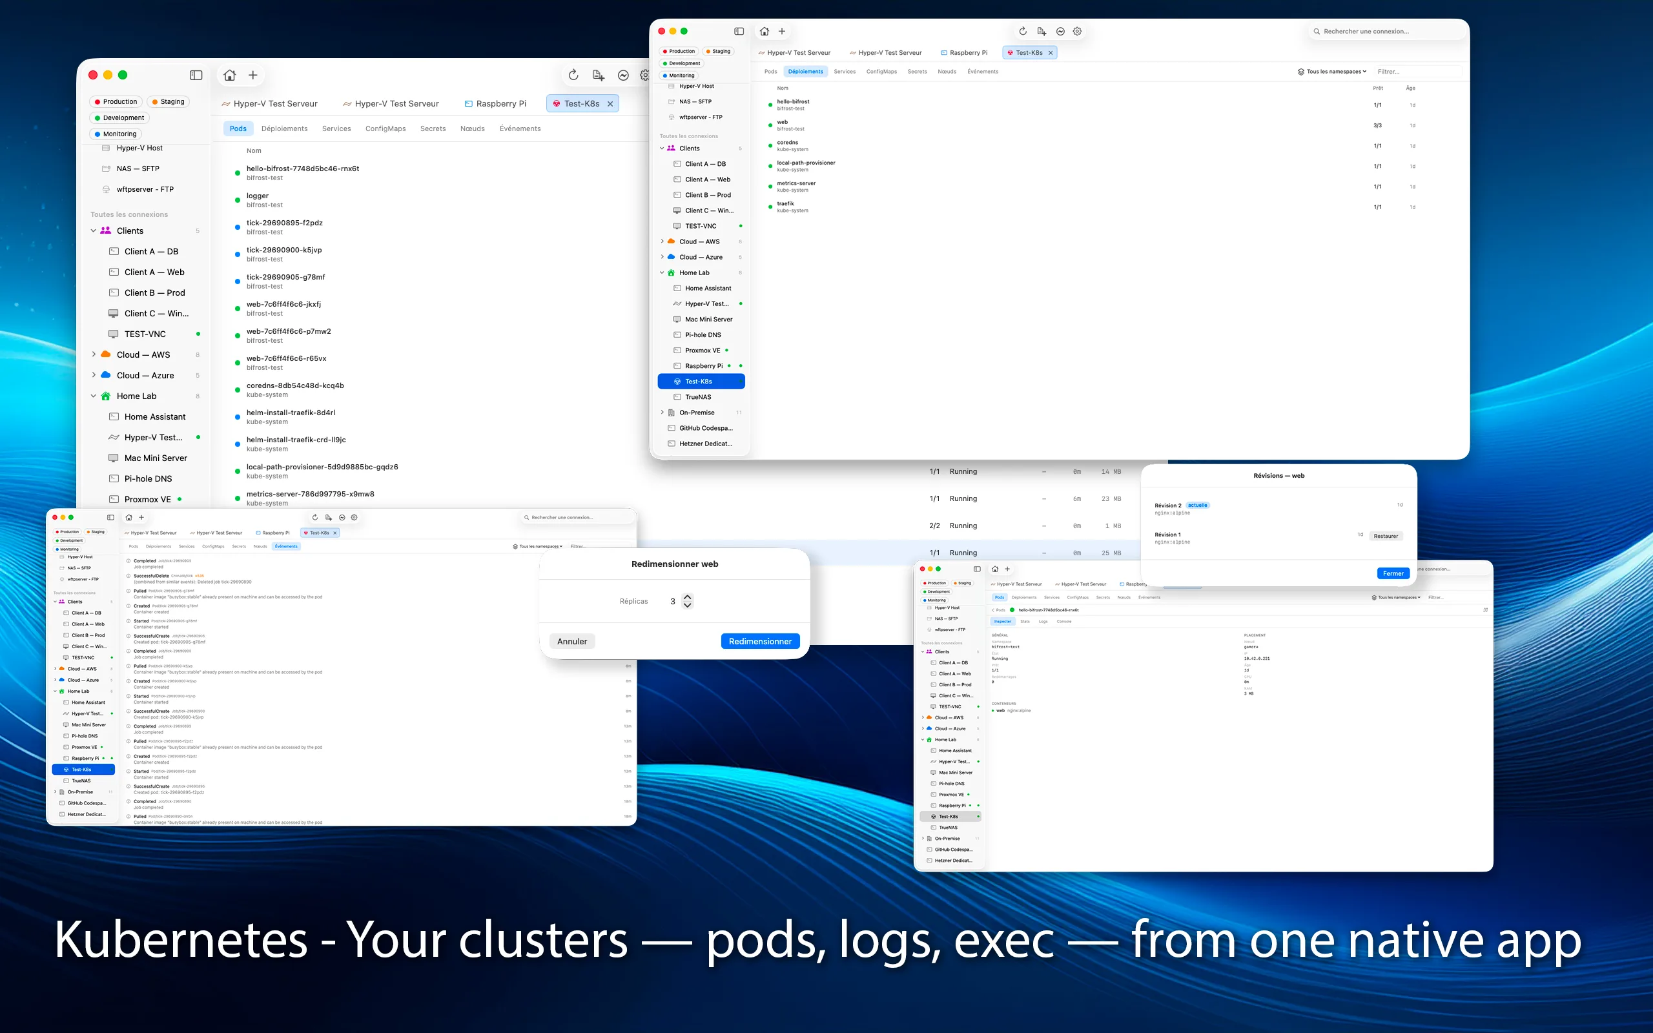Expand Cloud — Azure group in Pods list sidebar
The height and width of the screenshot is (1033, 1653).
pos(94,375)
